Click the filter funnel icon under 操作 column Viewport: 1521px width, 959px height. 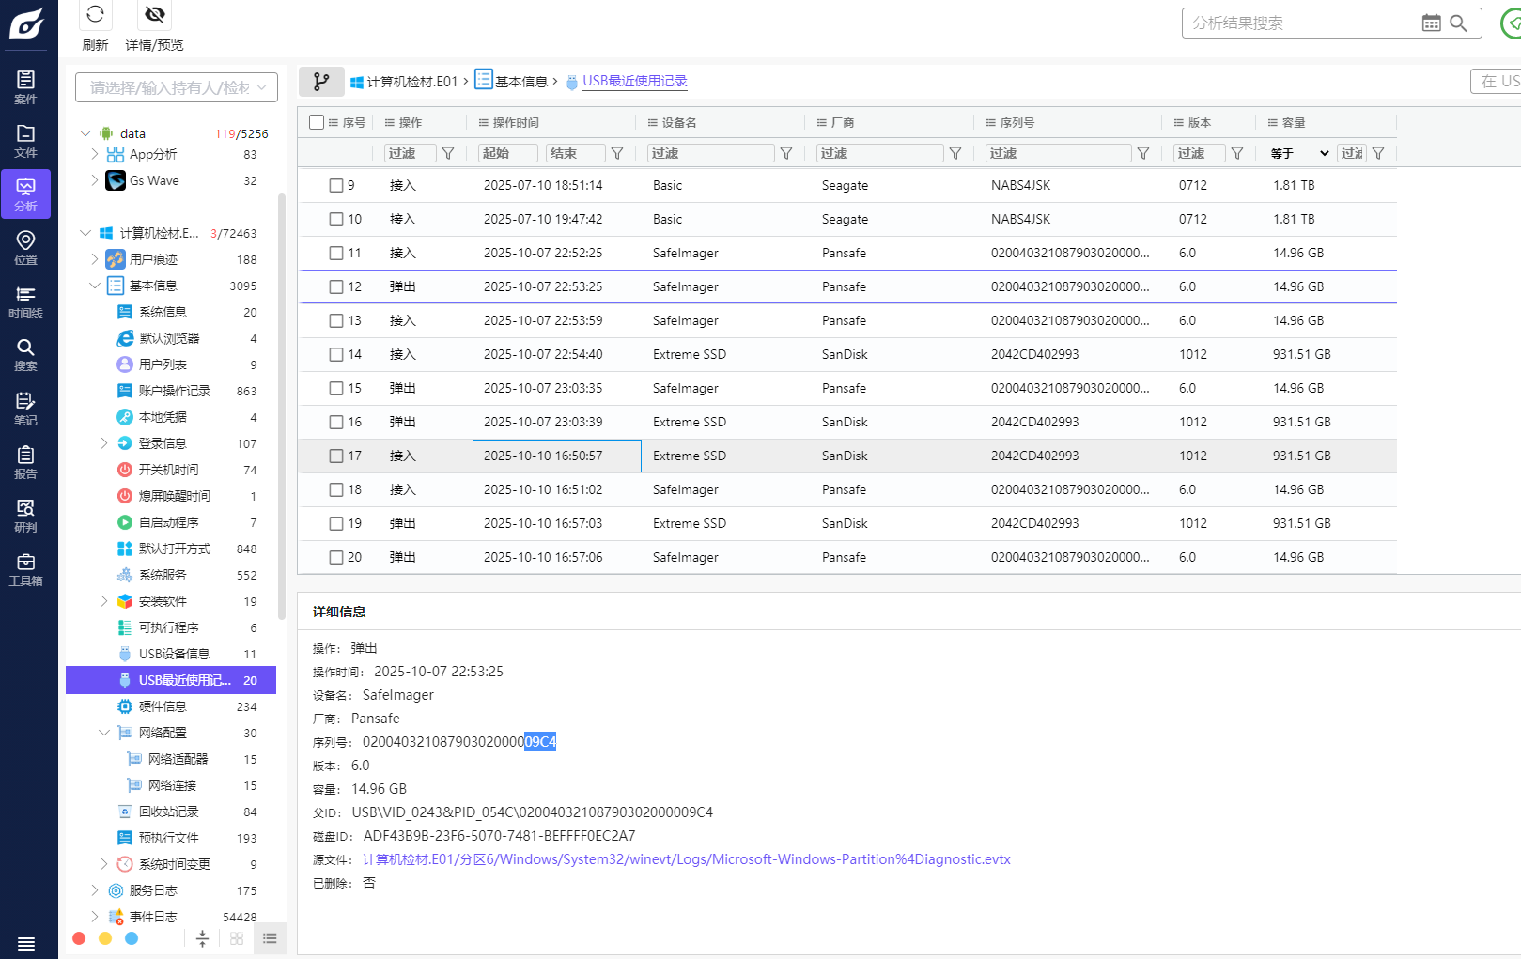[448, 153]
